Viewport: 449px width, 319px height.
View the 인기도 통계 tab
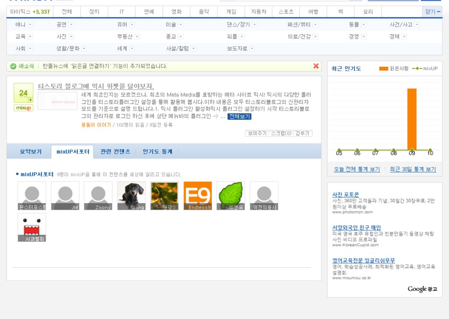click(x=157, y=152)
